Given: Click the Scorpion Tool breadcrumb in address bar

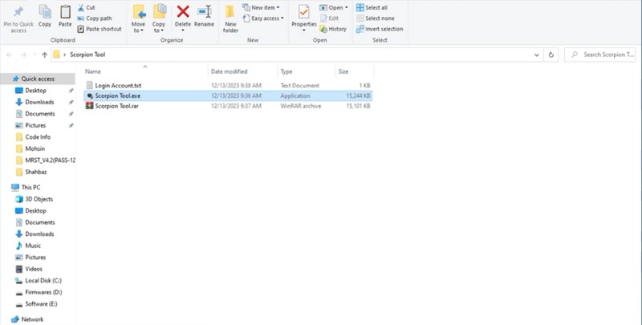Looking at the screenshot, I should click(x=87, y=55).
